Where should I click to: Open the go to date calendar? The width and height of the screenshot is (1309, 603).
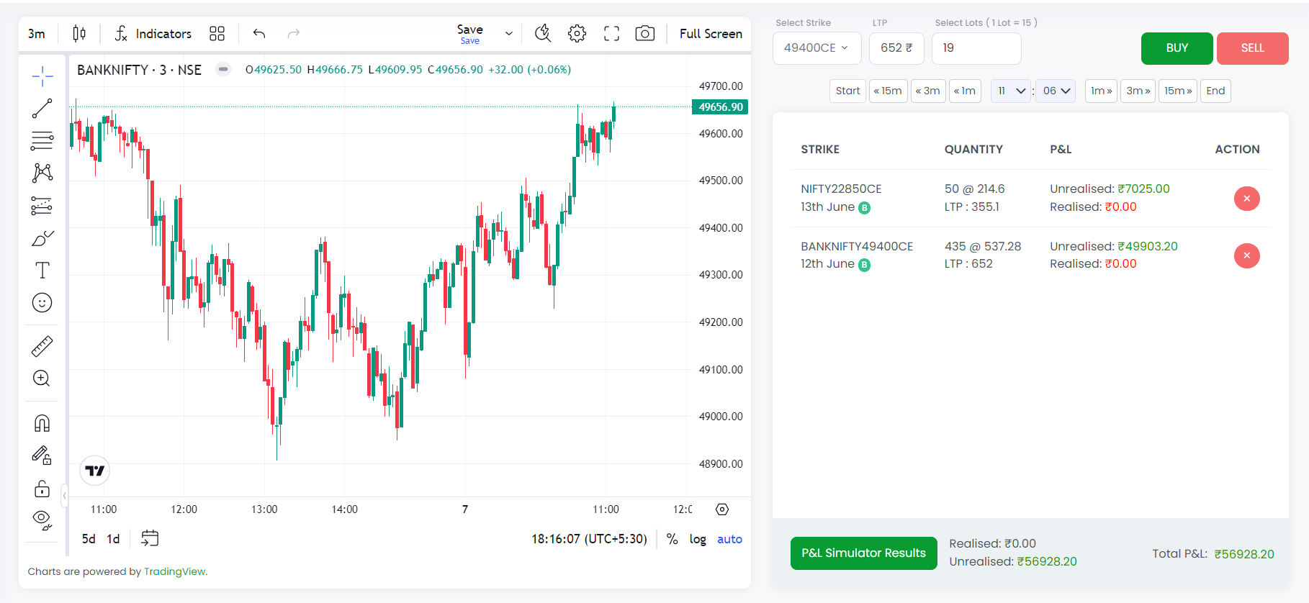[x=150, y=538]
